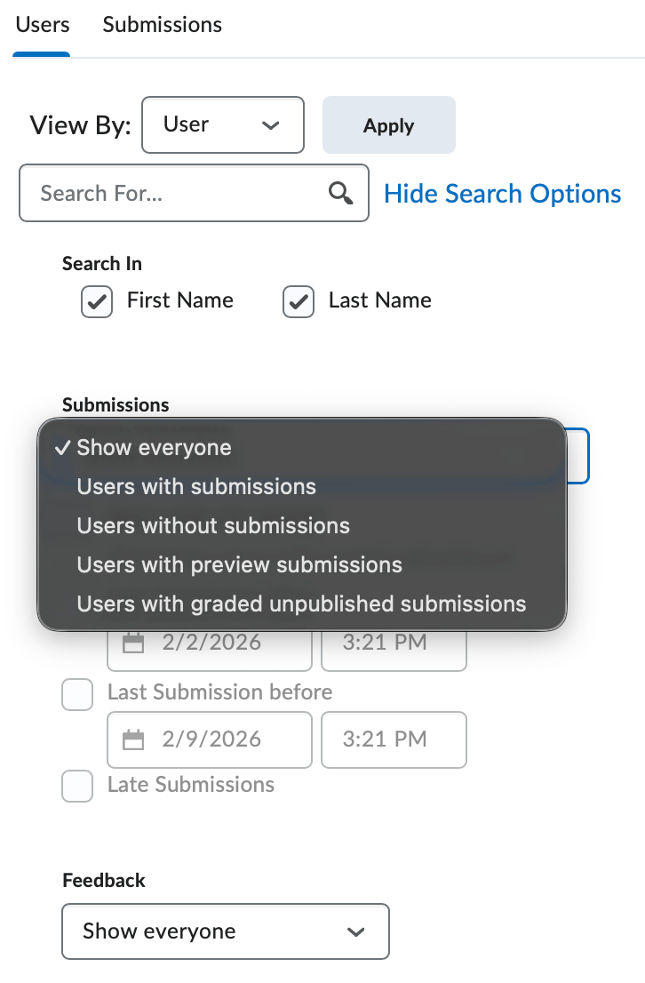Viewport: 645px width, 983px height.
Task: Enable the Late Submissions filter
Action: point(77,786)
